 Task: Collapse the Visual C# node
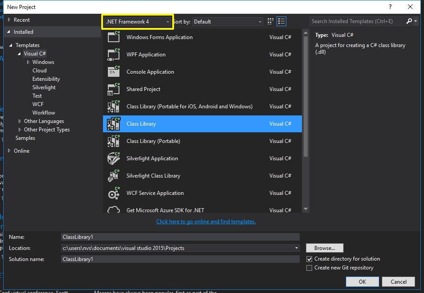[19, 54]
